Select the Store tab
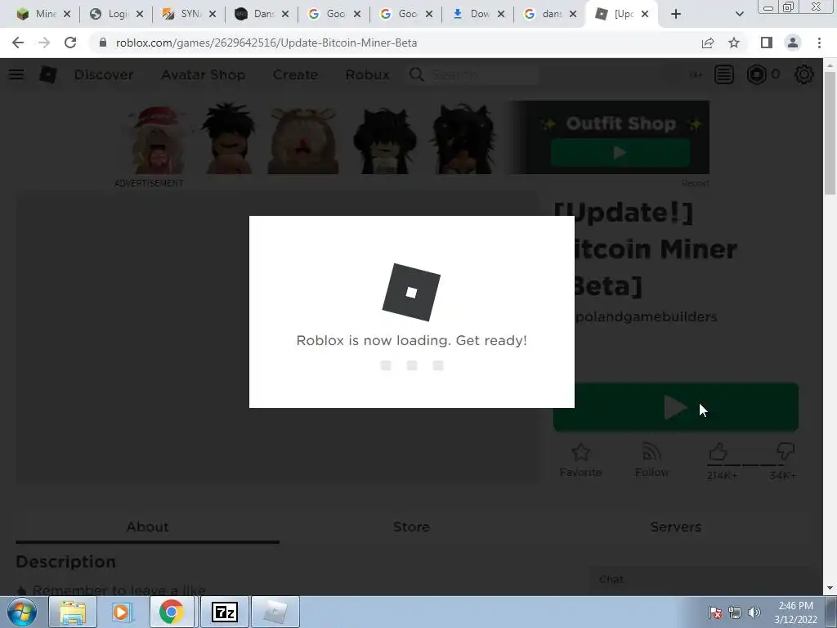The image size is (837, 628). coord(412,527)
